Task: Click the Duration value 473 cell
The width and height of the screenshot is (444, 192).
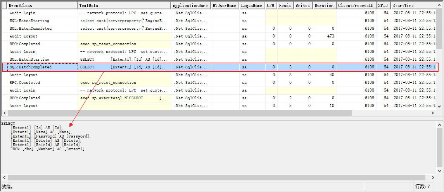Action: point(325,36)
